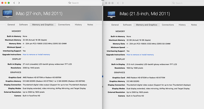Click the search magnifier in the 27-inch window
The height and width of the screenshot is (109, 204).
(70, 3)
